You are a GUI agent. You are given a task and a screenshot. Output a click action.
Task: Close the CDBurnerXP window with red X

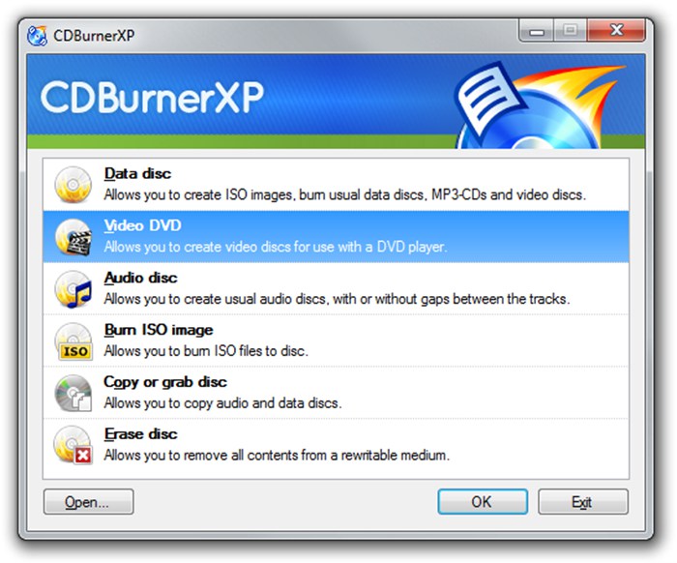tap(617, 31)
